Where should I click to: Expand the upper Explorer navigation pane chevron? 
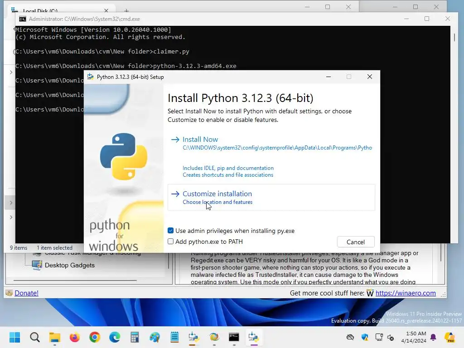pyautogui.click(x=11, y=72)
